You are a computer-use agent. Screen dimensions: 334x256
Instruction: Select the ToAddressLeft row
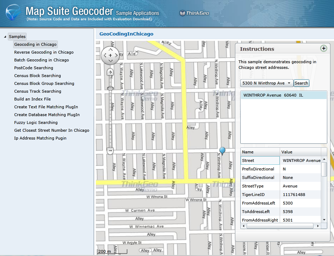point(281,212)
